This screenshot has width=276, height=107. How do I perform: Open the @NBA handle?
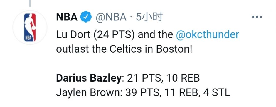111,17
